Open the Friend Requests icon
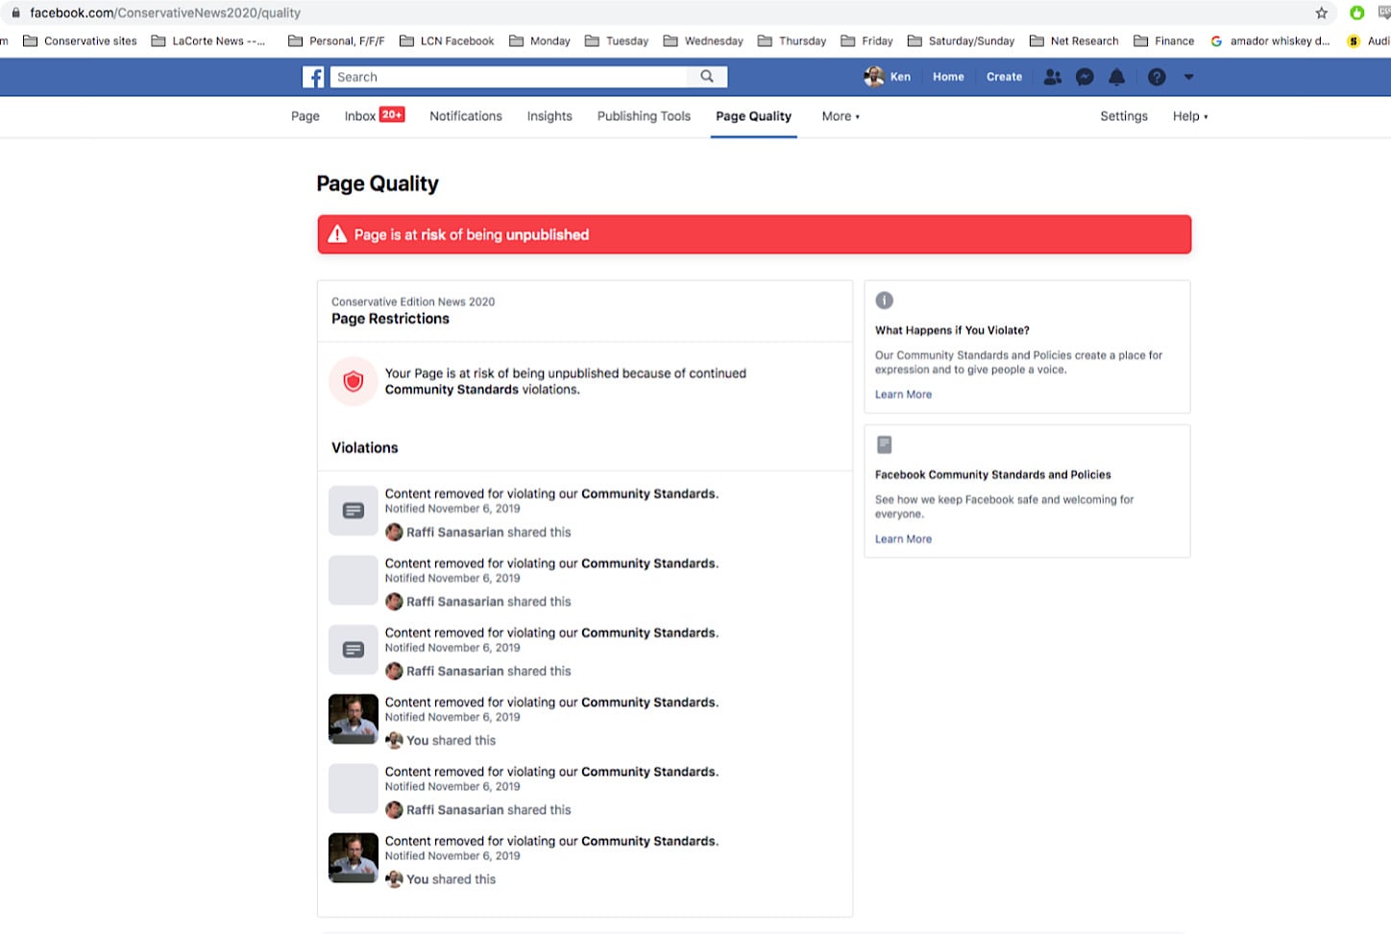The image size is (1391, 934). [x=1053, y=77]
